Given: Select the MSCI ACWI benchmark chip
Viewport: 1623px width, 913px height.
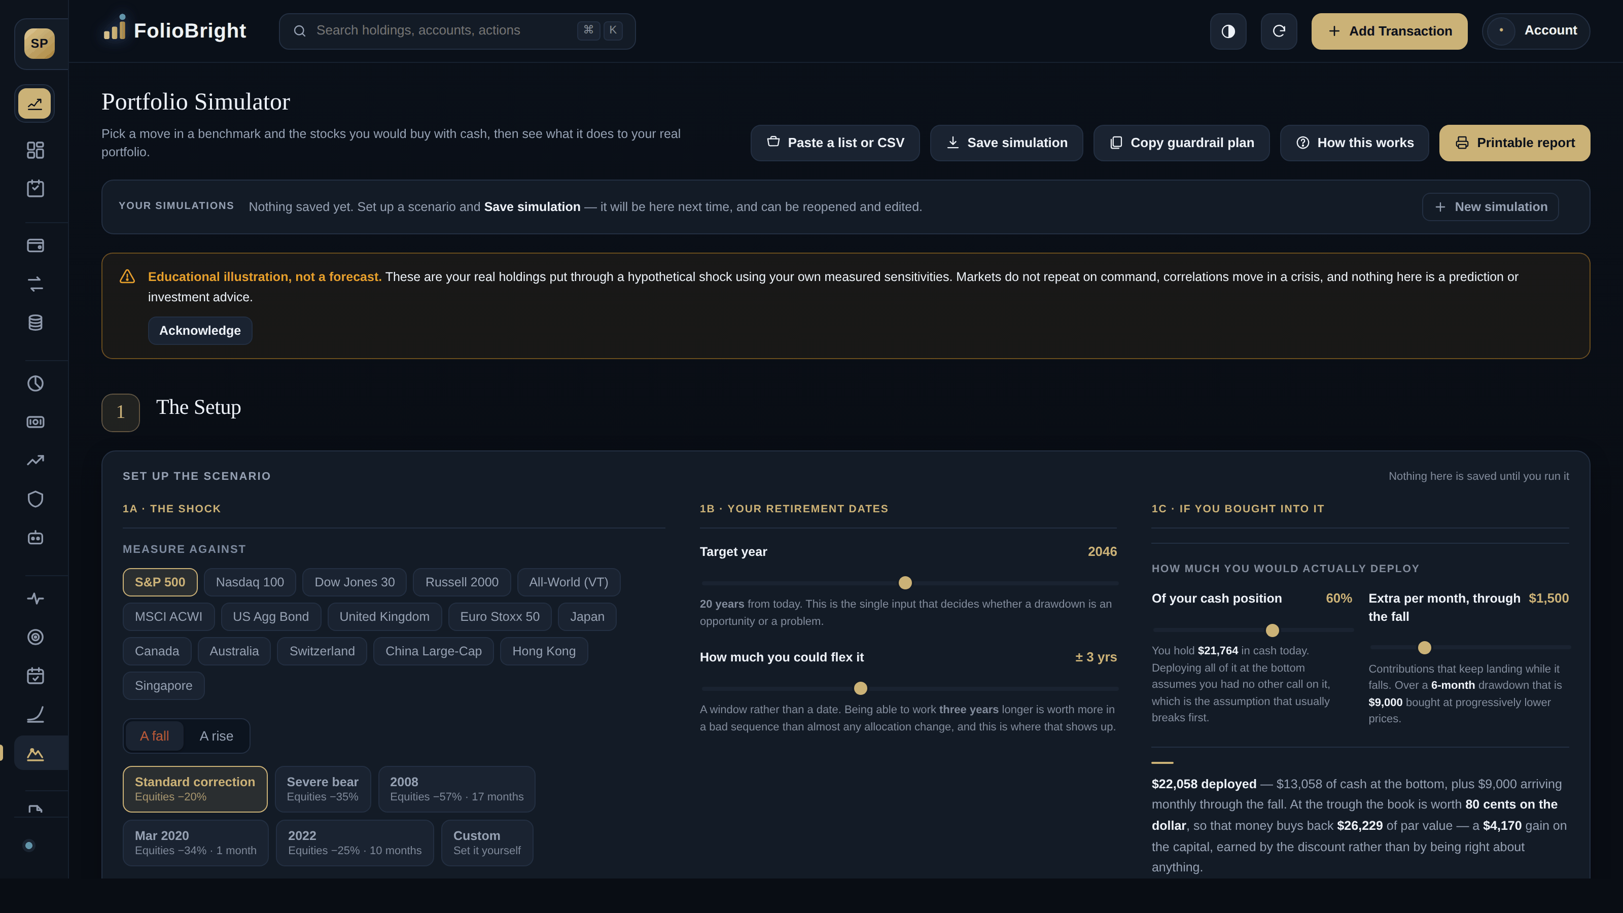Looking at the screenshot, I should [x=168, y=617].
